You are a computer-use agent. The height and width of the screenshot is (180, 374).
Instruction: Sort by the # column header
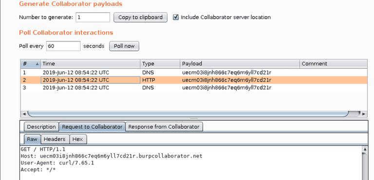pos(31,64)
